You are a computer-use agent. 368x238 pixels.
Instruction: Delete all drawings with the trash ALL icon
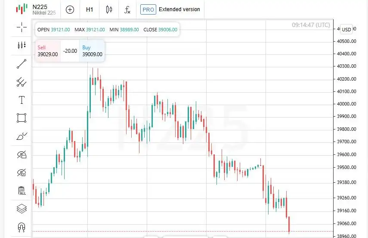pos(22,190)
